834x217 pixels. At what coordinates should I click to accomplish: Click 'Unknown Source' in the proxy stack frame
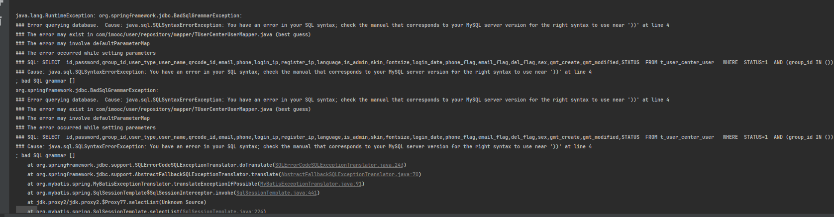pyautogui.click(x=181, y=203)
